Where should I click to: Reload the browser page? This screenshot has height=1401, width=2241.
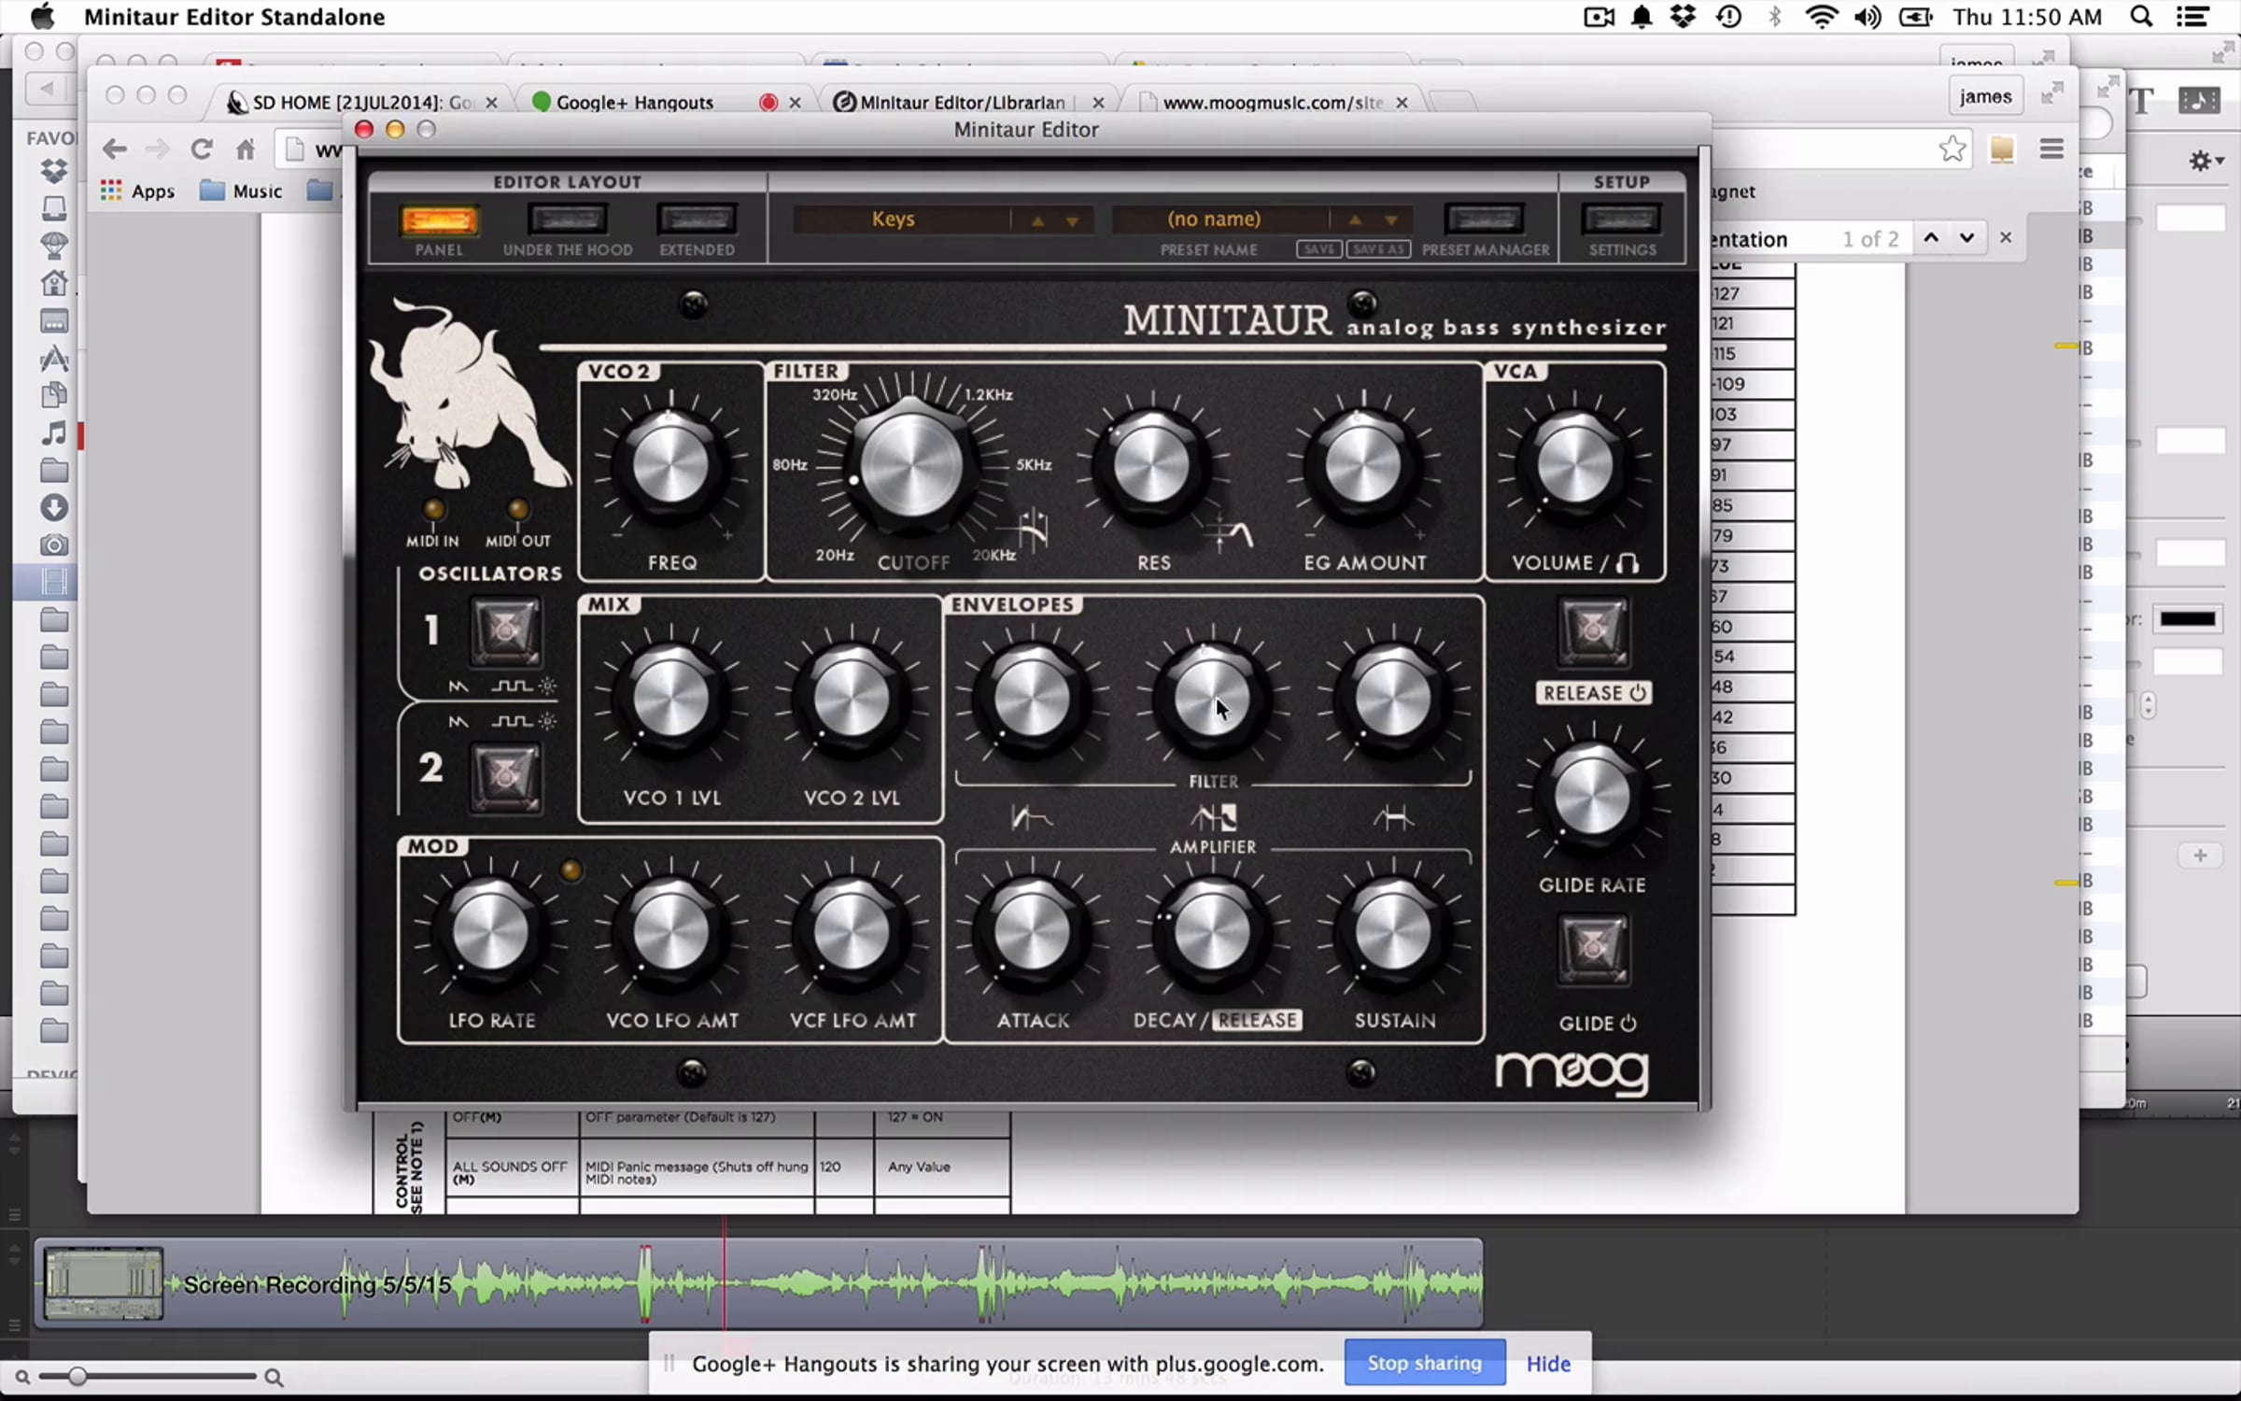[202, 149]
